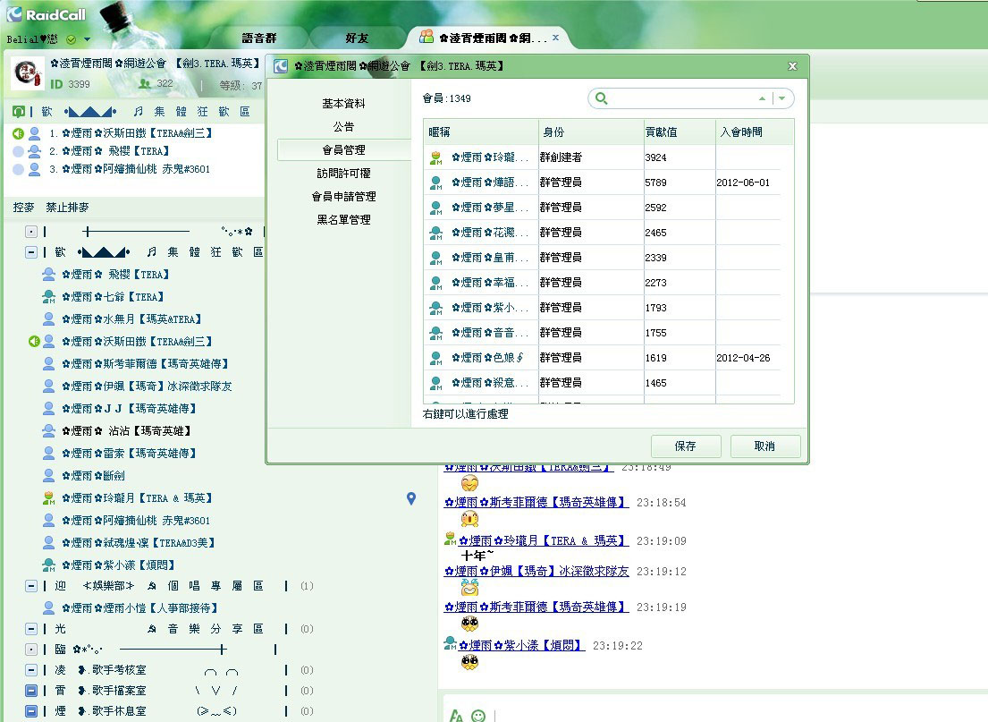Image resolution: width=988 pixels, height=722 pixels.
Task: Open the user status dropdown arrow beside Belial
Action: pos(87,39)
